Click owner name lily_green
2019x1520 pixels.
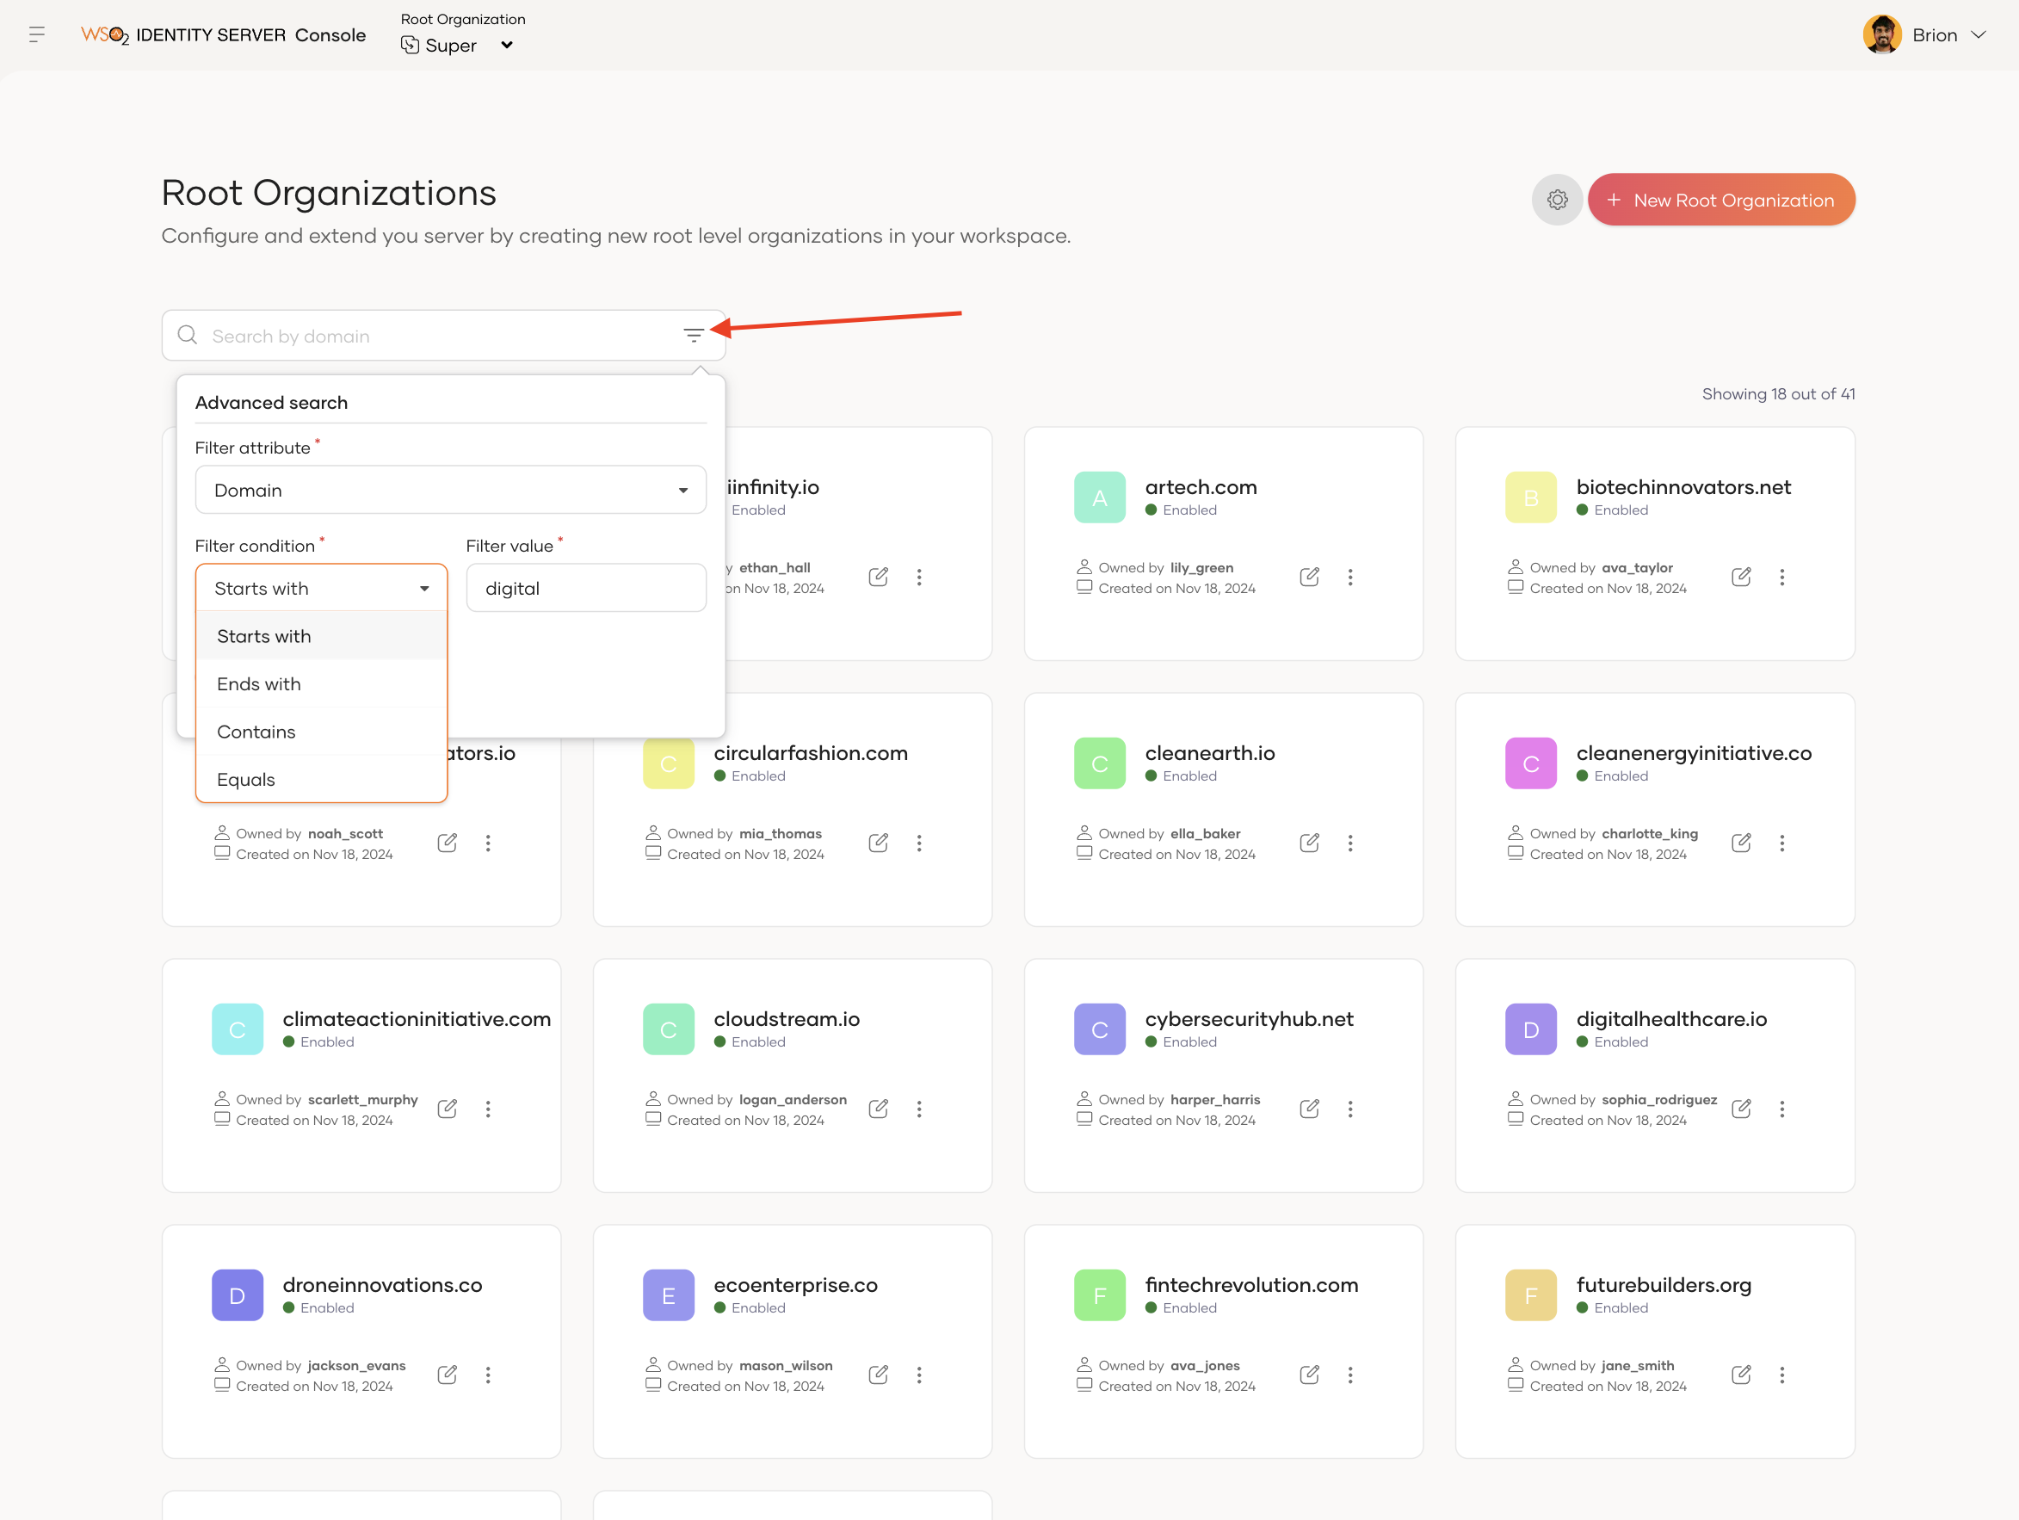tap(1201, 568)
